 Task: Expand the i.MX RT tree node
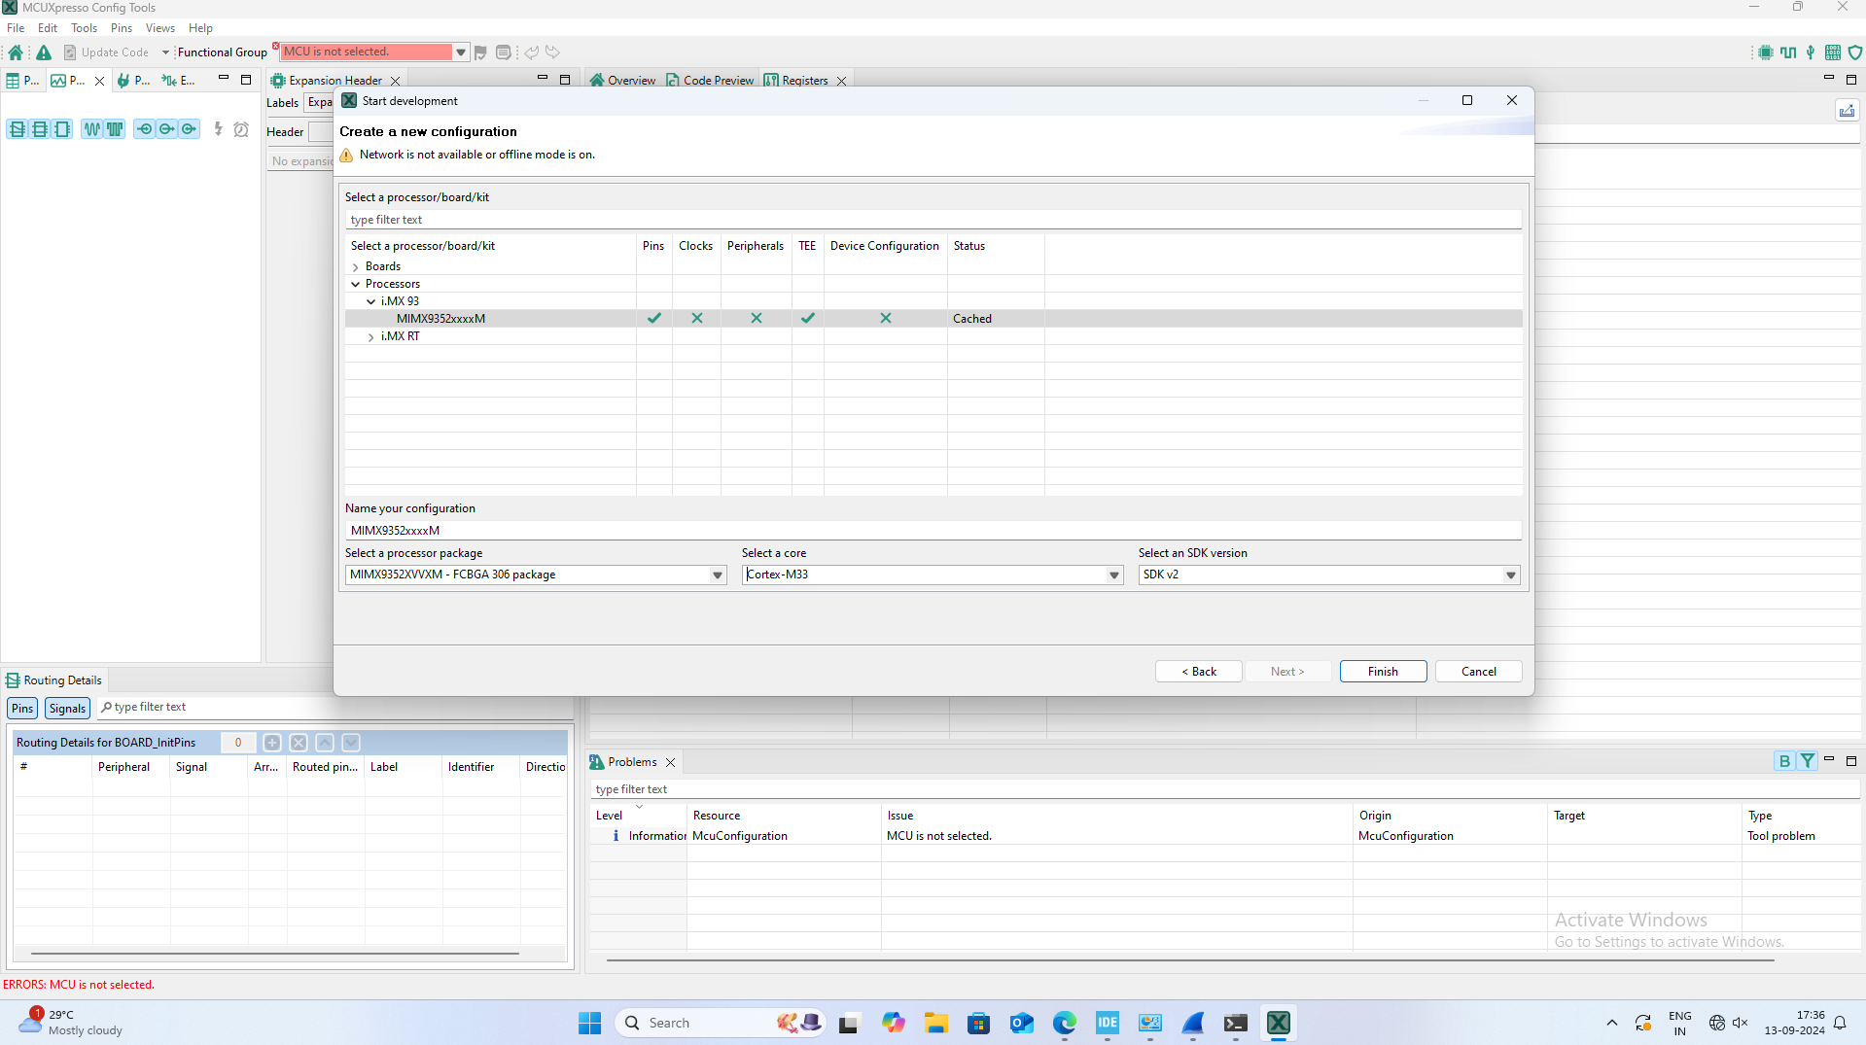pyautogui.click(x=371, y=337)
